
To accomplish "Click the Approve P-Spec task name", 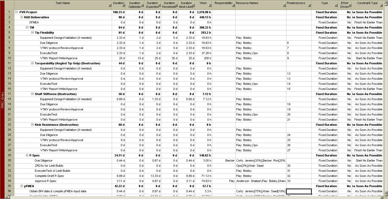I will click(x=46, y=181).
